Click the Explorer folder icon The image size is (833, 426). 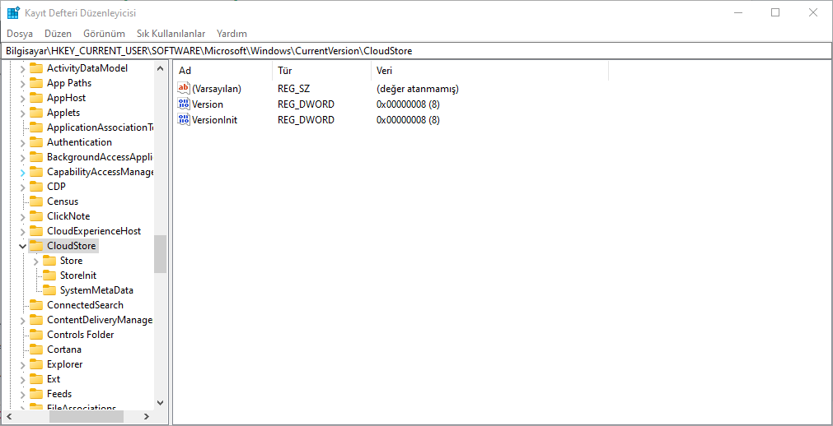tap(36, 364)
